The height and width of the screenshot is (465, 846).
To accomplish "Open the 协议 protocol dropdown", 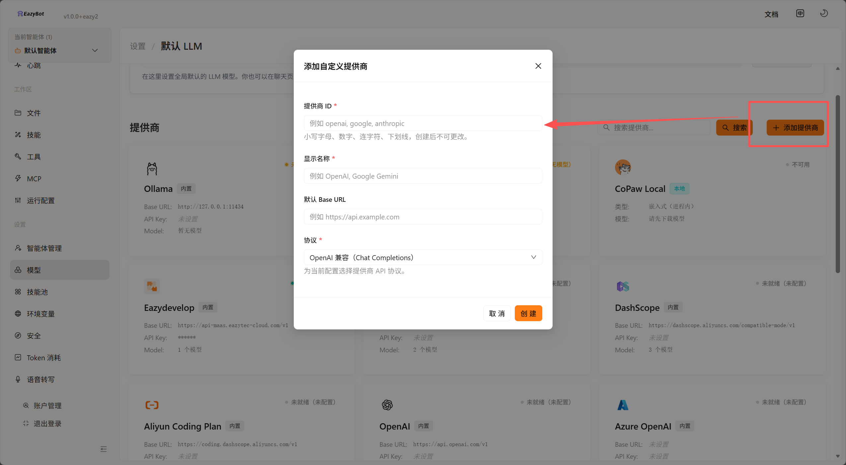I will [x=423, y=258].
